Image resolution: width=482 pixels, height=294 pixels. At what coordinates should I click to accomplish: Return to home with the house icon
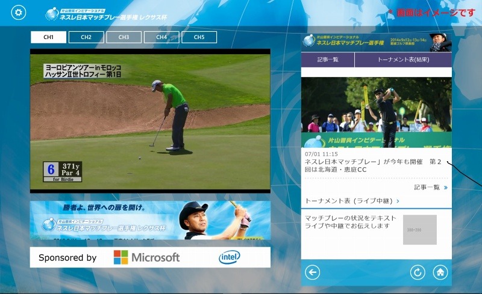440,272
